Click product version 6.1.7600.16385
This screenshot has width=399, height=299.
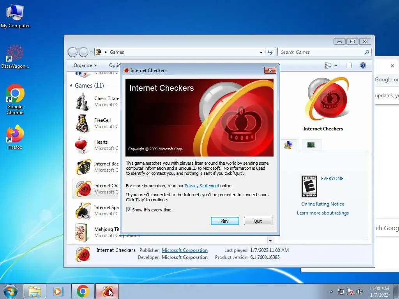265,257
